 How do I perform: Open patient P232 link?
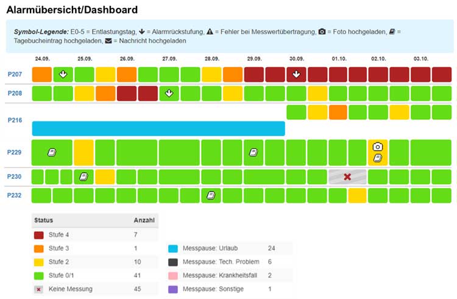(15, 195)
